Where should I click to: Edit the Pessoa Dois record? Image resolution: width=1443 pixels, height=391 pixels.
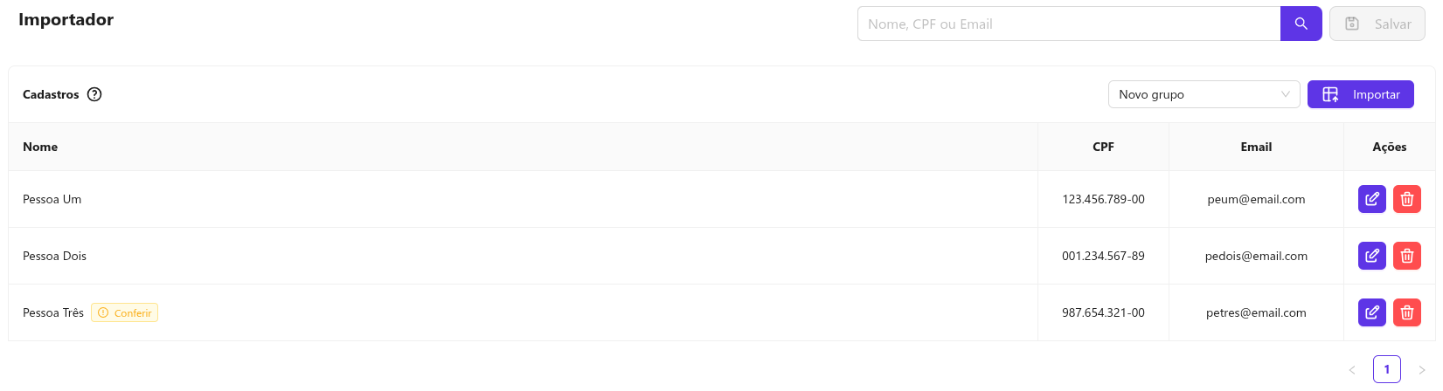coord(1371,256)
